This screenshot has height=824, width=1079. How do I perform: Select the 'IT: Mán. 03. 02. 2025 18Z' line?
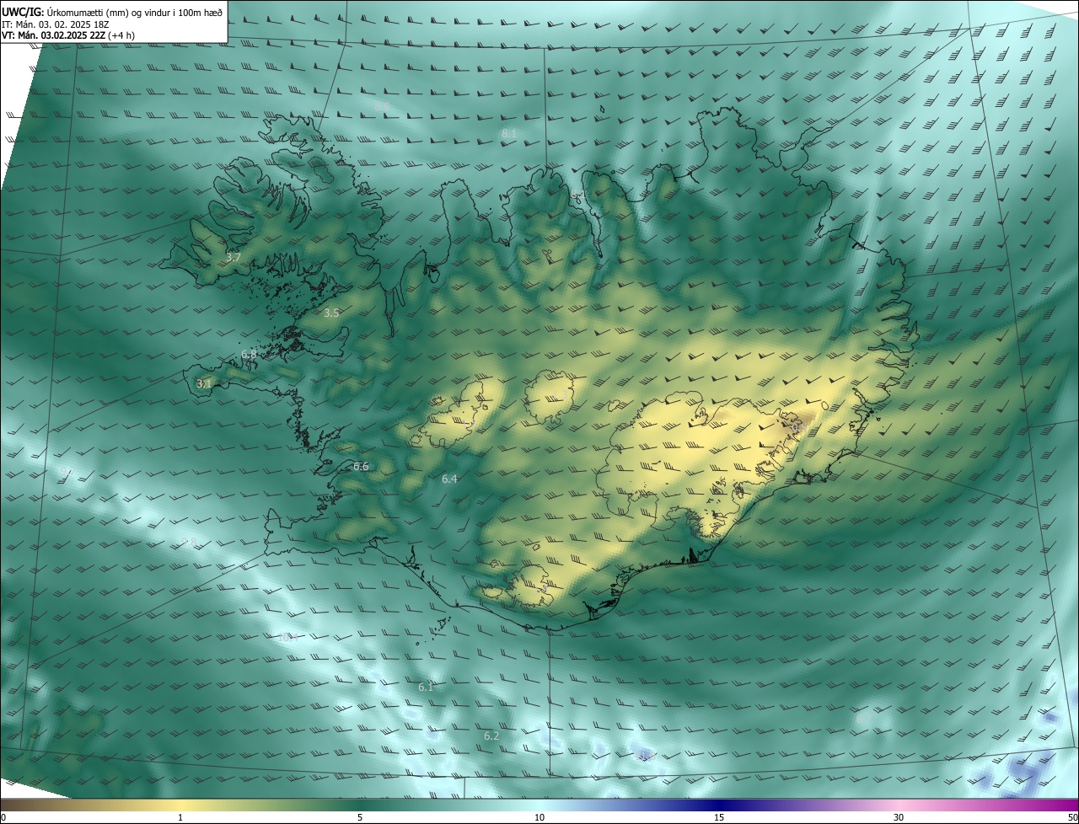[56, 24]
